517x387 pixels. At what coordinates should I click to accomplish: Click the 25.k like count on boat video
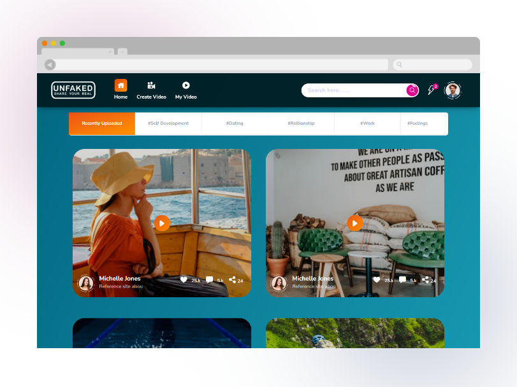tap(196, 280)
